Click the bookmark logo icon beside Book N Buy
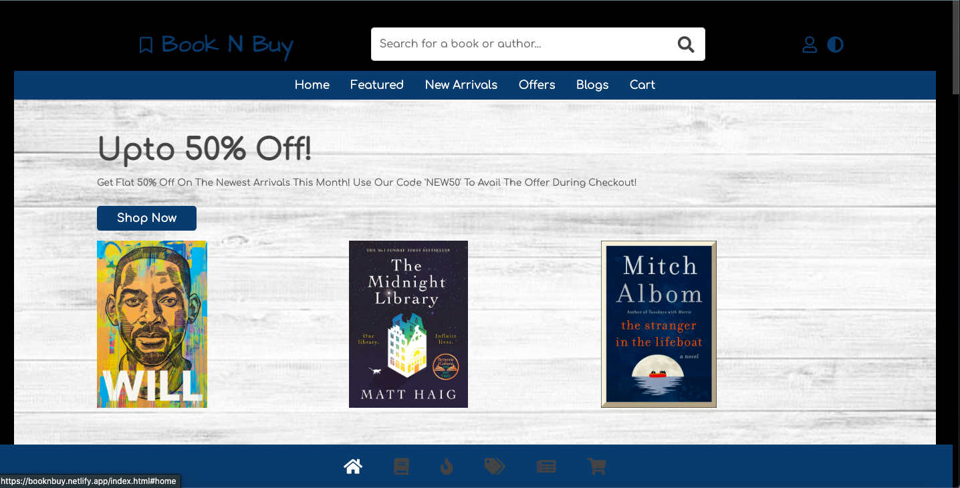This screenshot has width=960, height=488. pyautogui.click(x=146, y=45)
